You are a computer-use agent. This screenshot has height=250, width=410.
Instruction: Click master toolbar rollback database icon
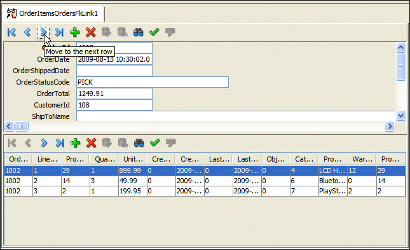pyautogui.click(x=123, y=32)
